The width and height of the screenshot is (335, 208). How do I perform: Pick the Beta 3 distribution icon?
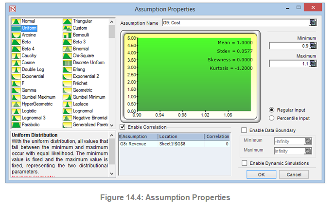tap(67, 42)
